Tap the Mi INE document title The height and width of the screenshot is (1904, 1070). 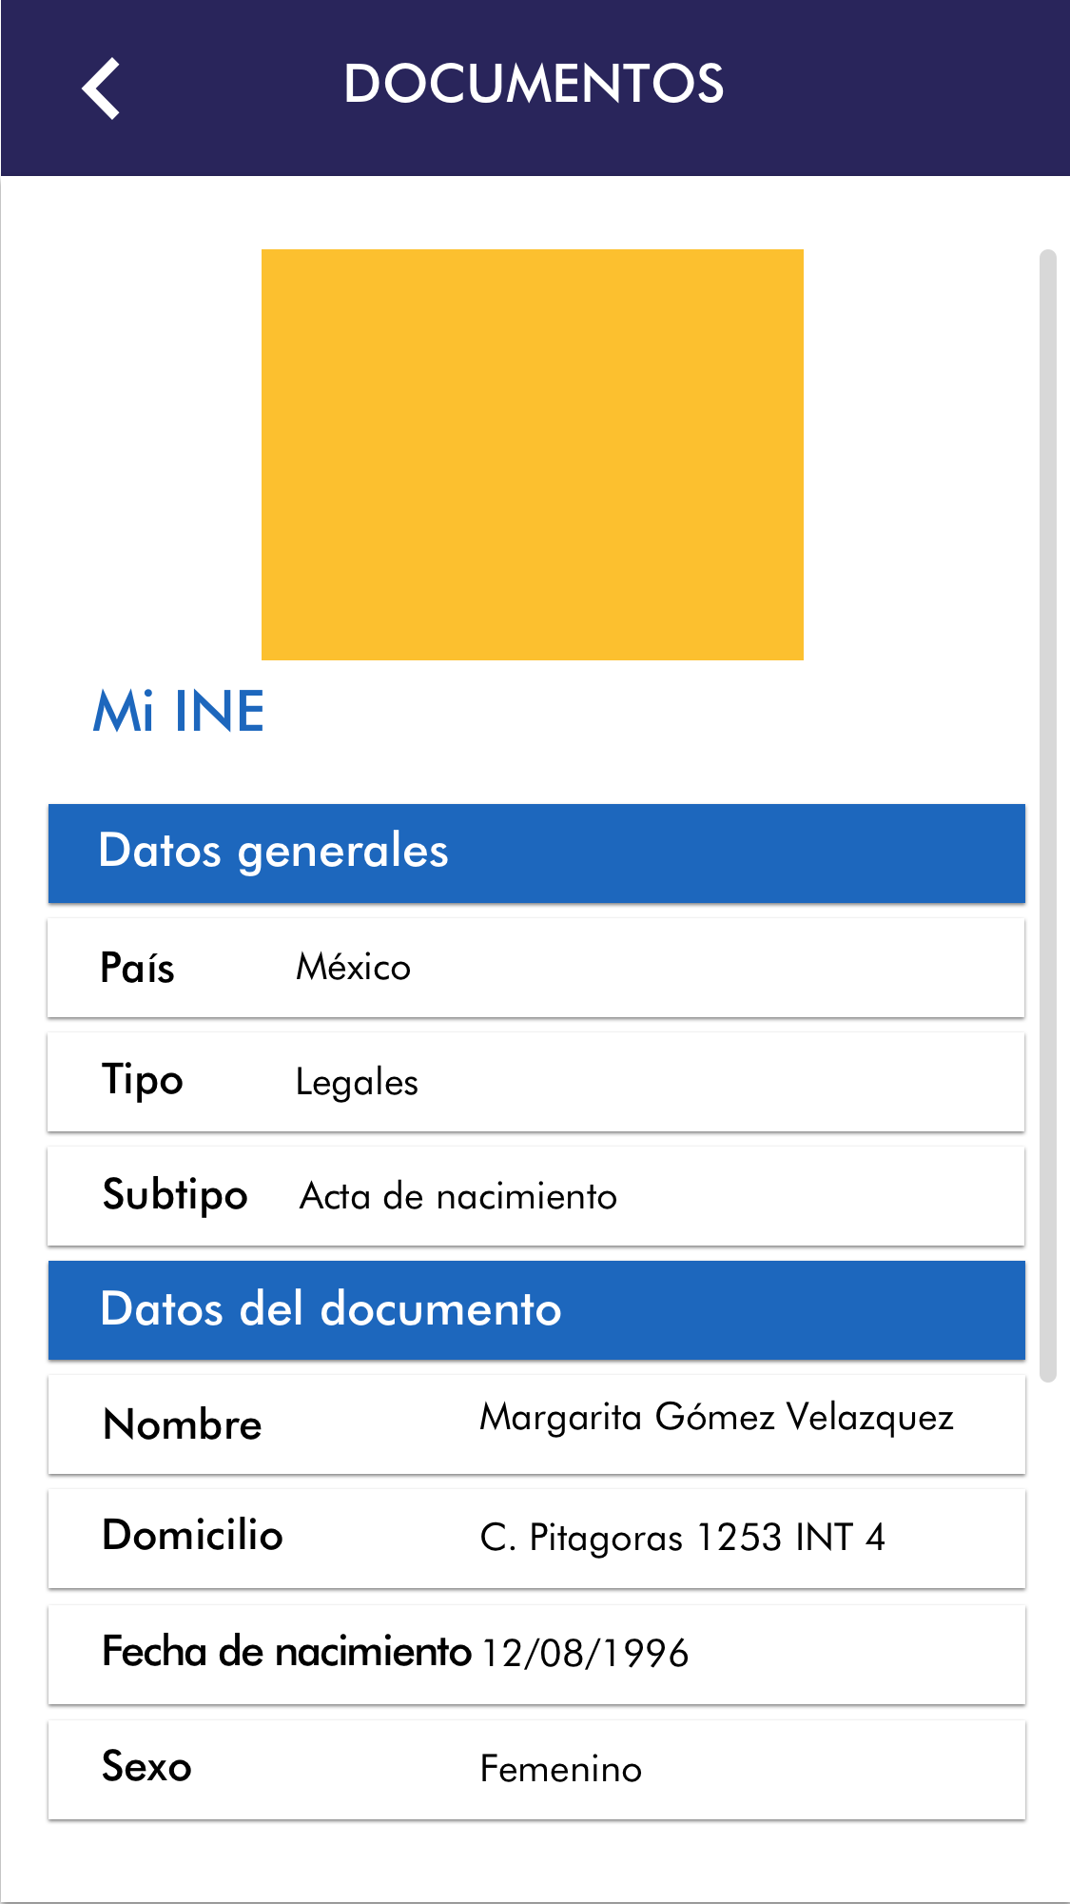tap(179, 711)
